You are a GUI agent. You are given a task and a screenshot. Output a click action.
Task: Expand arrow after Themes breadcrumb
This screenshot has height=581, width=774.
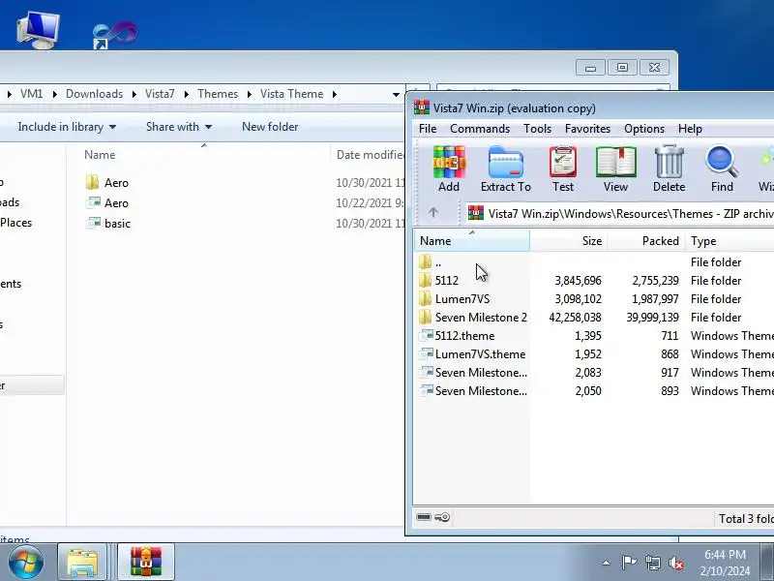point(250,94)
